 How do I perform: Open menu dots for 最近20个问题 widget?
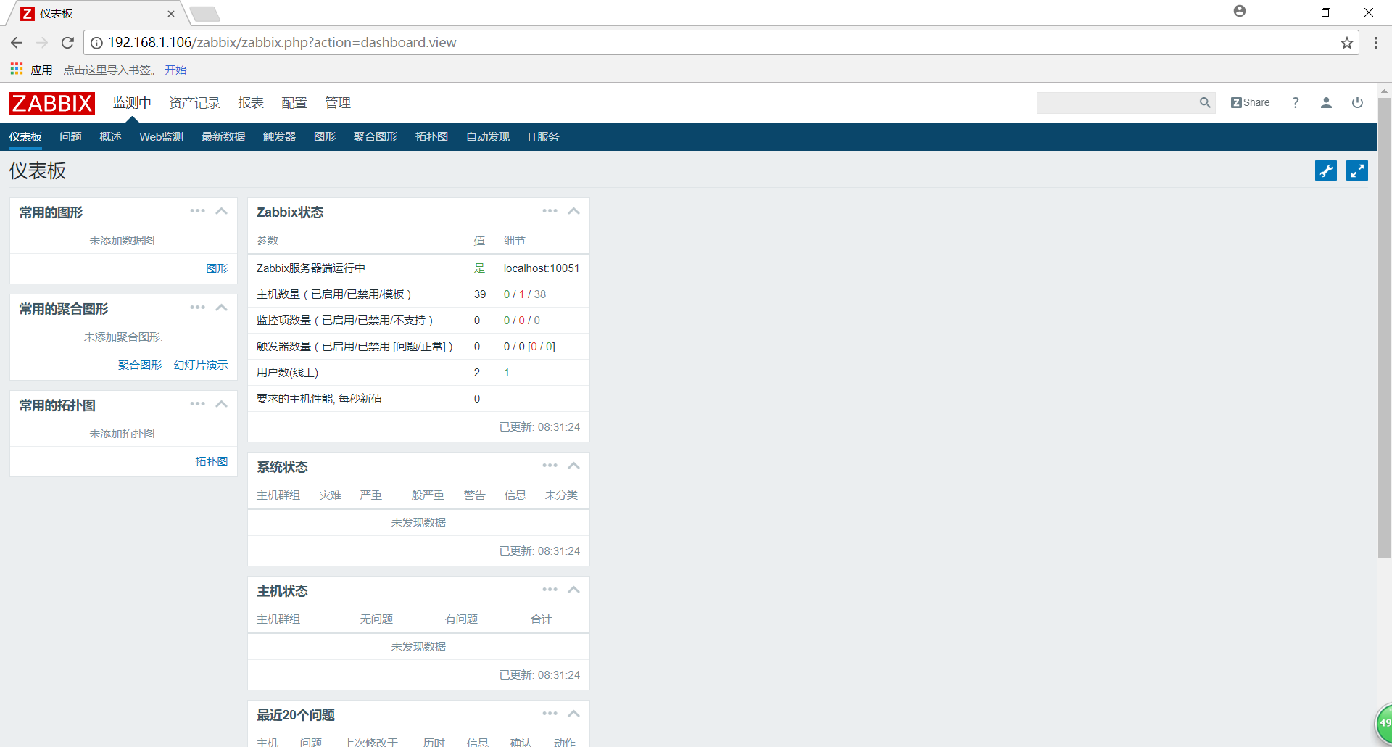[x=550, y=714]
